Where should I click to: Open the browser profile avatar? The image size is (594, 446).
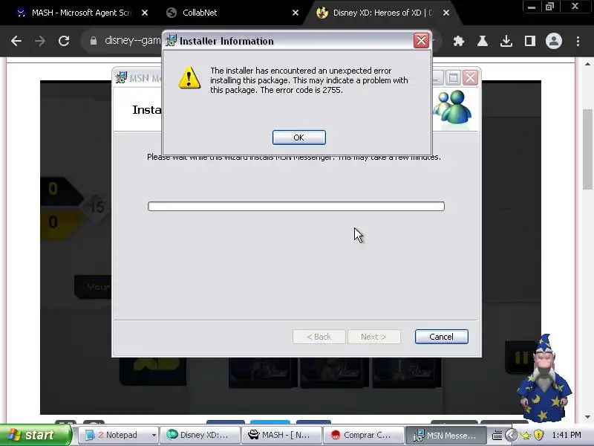point(553,41)
